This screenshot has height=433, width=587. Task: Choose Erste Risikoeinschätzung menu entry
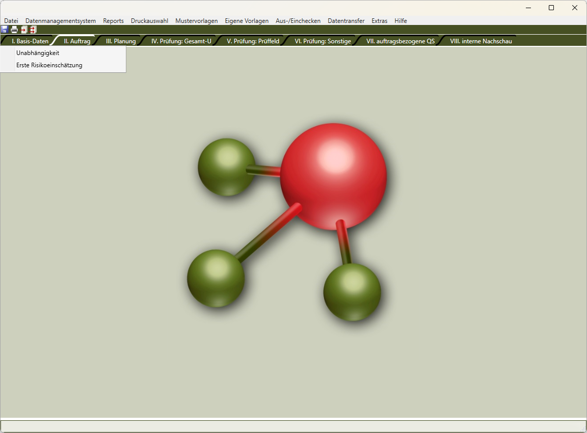click(49, 65)
